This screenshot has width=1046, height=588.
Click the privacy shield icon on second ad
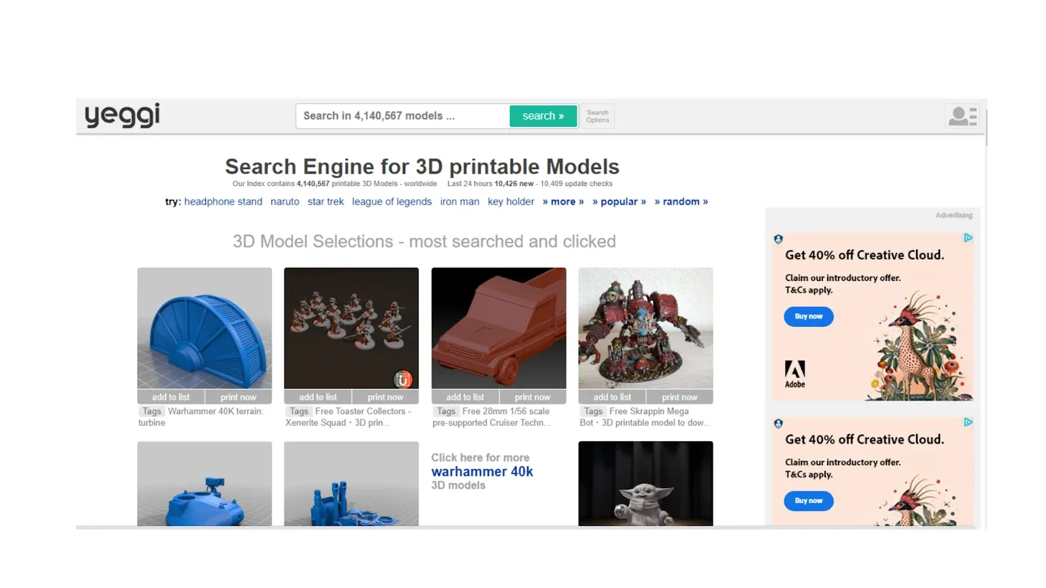(778, 423)
